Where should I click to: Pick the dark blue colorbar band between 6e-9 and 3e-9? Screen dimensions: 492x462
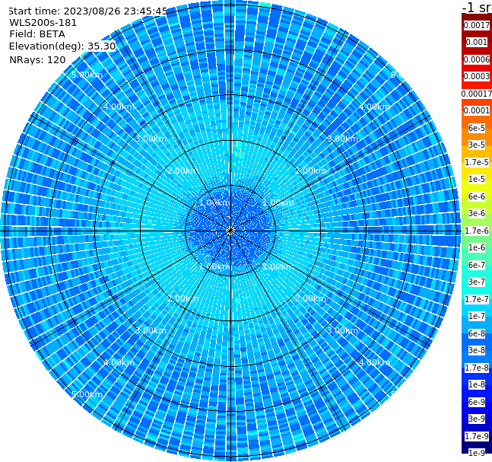477,410
